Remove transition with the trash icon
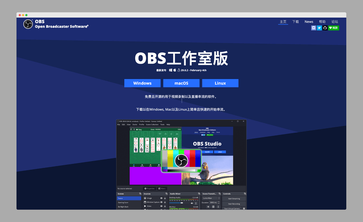 click(x=213, y=207)
